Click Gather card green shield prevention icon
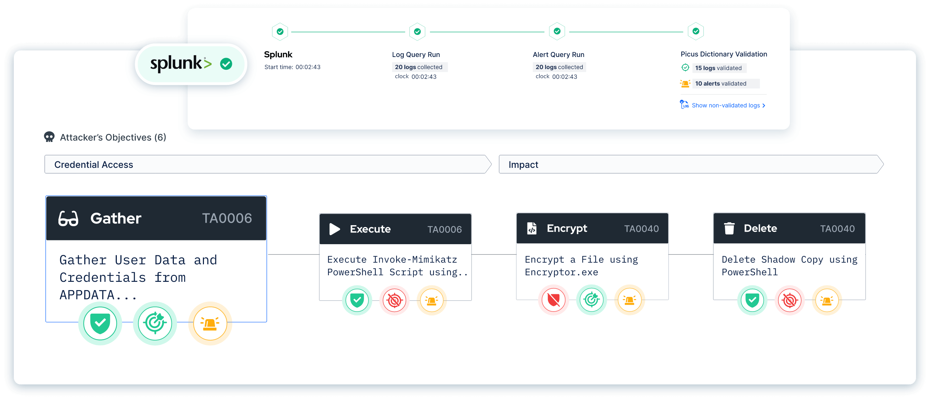 pyautogui.click(x=100, y=323)
